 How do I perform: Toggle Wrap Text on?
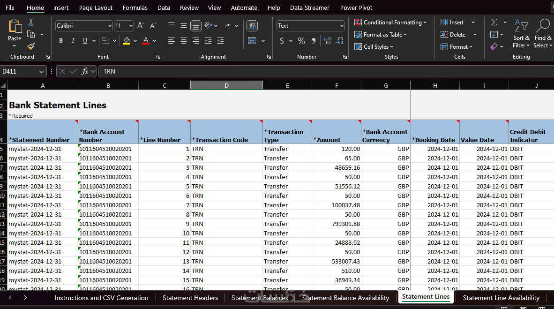point(252,26)
